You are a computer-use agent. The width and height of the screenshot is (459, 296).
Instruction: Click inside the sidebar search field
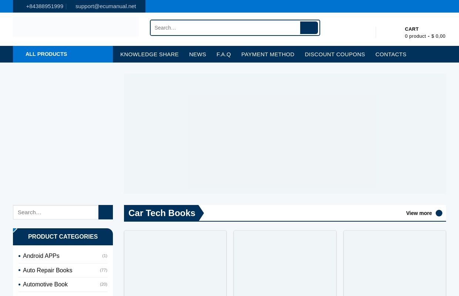click(56, 212)
